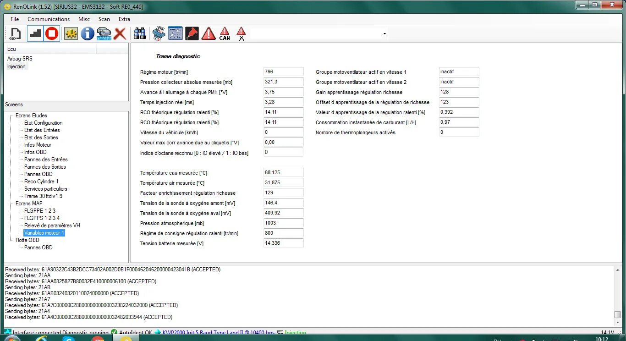
Task: Open the Extra menu
Action: coord(124,19)
